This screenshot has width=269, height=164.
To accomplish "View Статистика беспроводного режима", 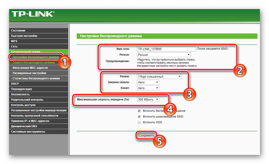I will (x=39, y=78).
